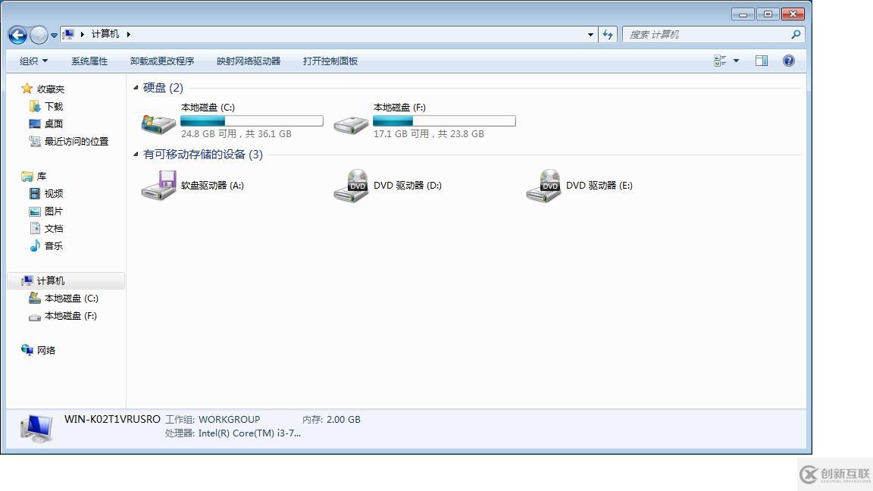The width and height of the screenshot is (873, 491).
Task: Open the address bar history dropdown
Action: [590, 35]
